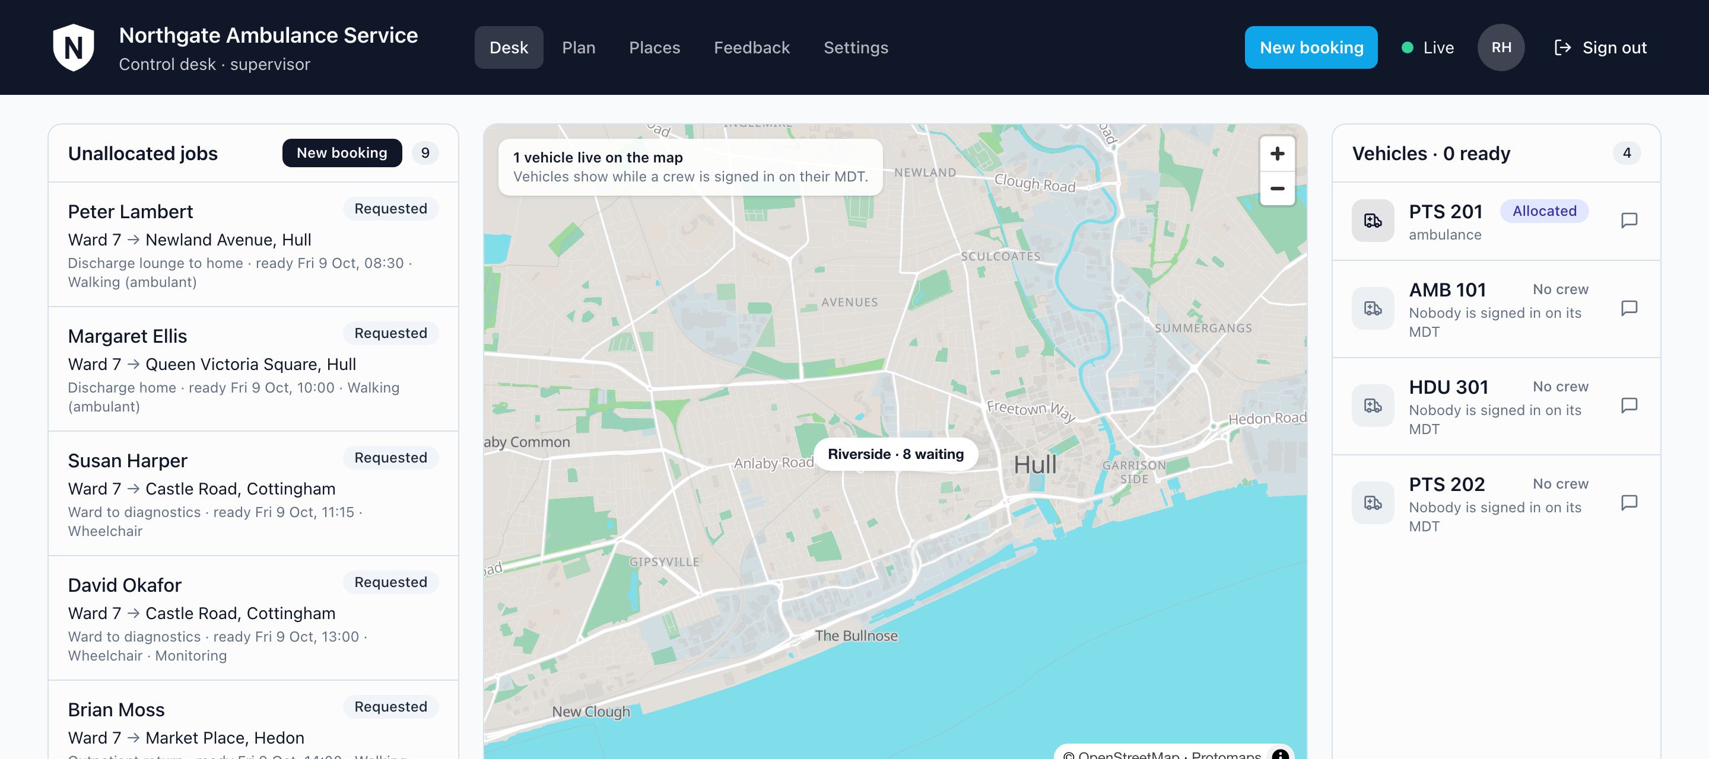Image resolution: width=1709 pixels, height=759 pixels.
Task: Click the Riverside 8 waiting map marker
Action: 895,454
